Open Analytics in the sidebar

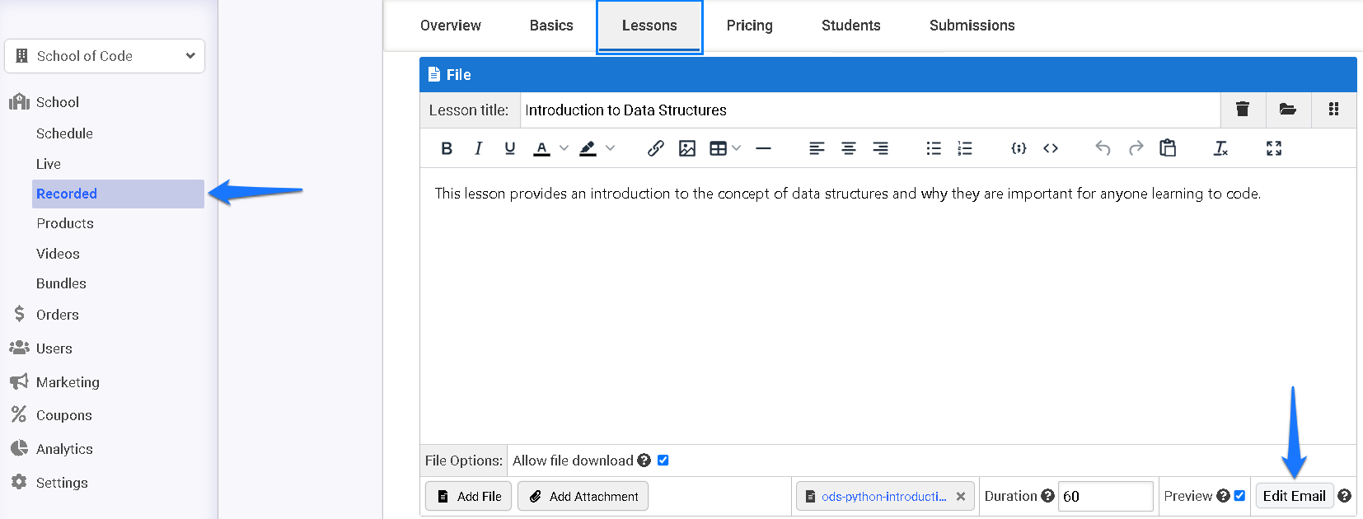pyautogui.click(x=64, y=449)
